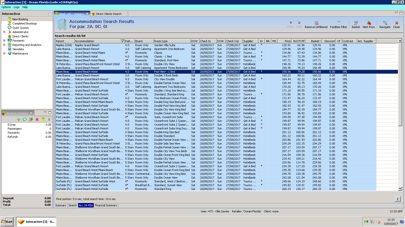Click the results table scroll up arrow
405x227 pixels.
pyautogui.click(x=400, y=41)
